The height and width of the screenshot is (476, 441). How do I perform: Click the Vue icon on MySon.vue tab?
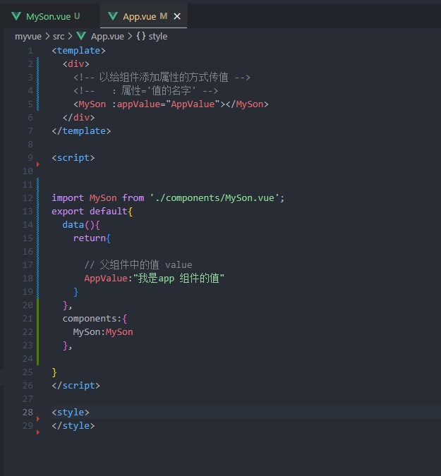pos(16,16)
